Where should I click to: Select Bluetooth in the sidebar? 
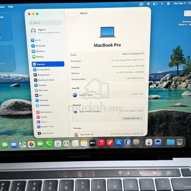(39, 46)
